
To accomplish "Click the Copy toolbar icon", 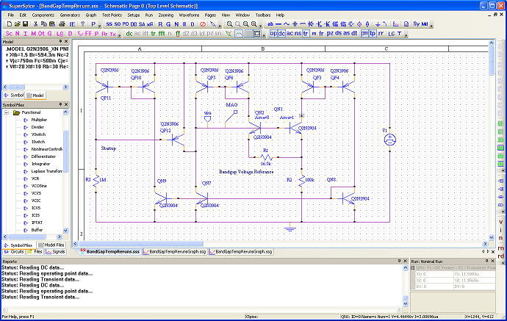I will coord(43,24).
